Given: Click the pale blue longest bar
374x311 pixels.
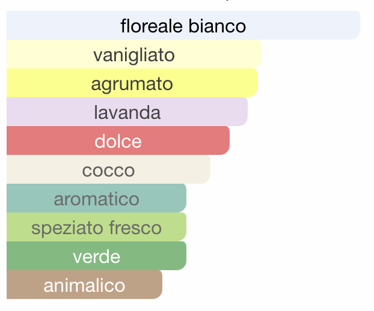Looking at the screenshot, I should coord(183,25).
